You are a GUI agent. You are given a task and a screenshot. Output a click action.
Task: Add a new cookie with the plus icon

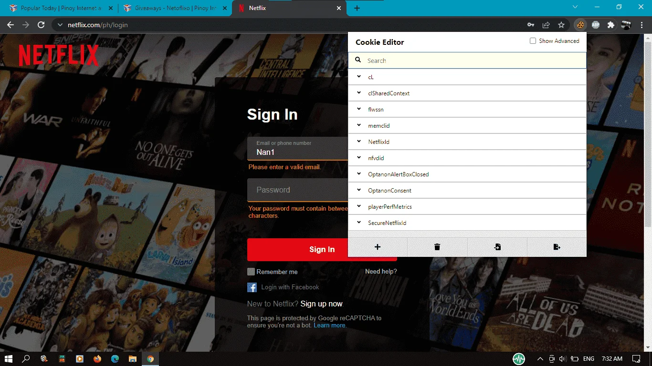[378, 247]
